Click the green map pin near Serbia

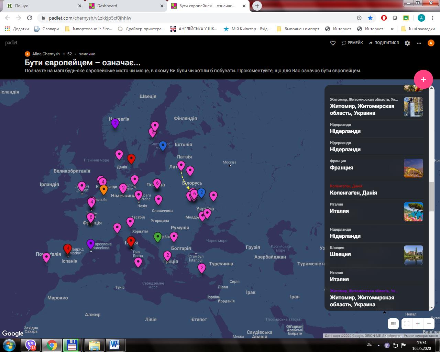tap(157, 237)
